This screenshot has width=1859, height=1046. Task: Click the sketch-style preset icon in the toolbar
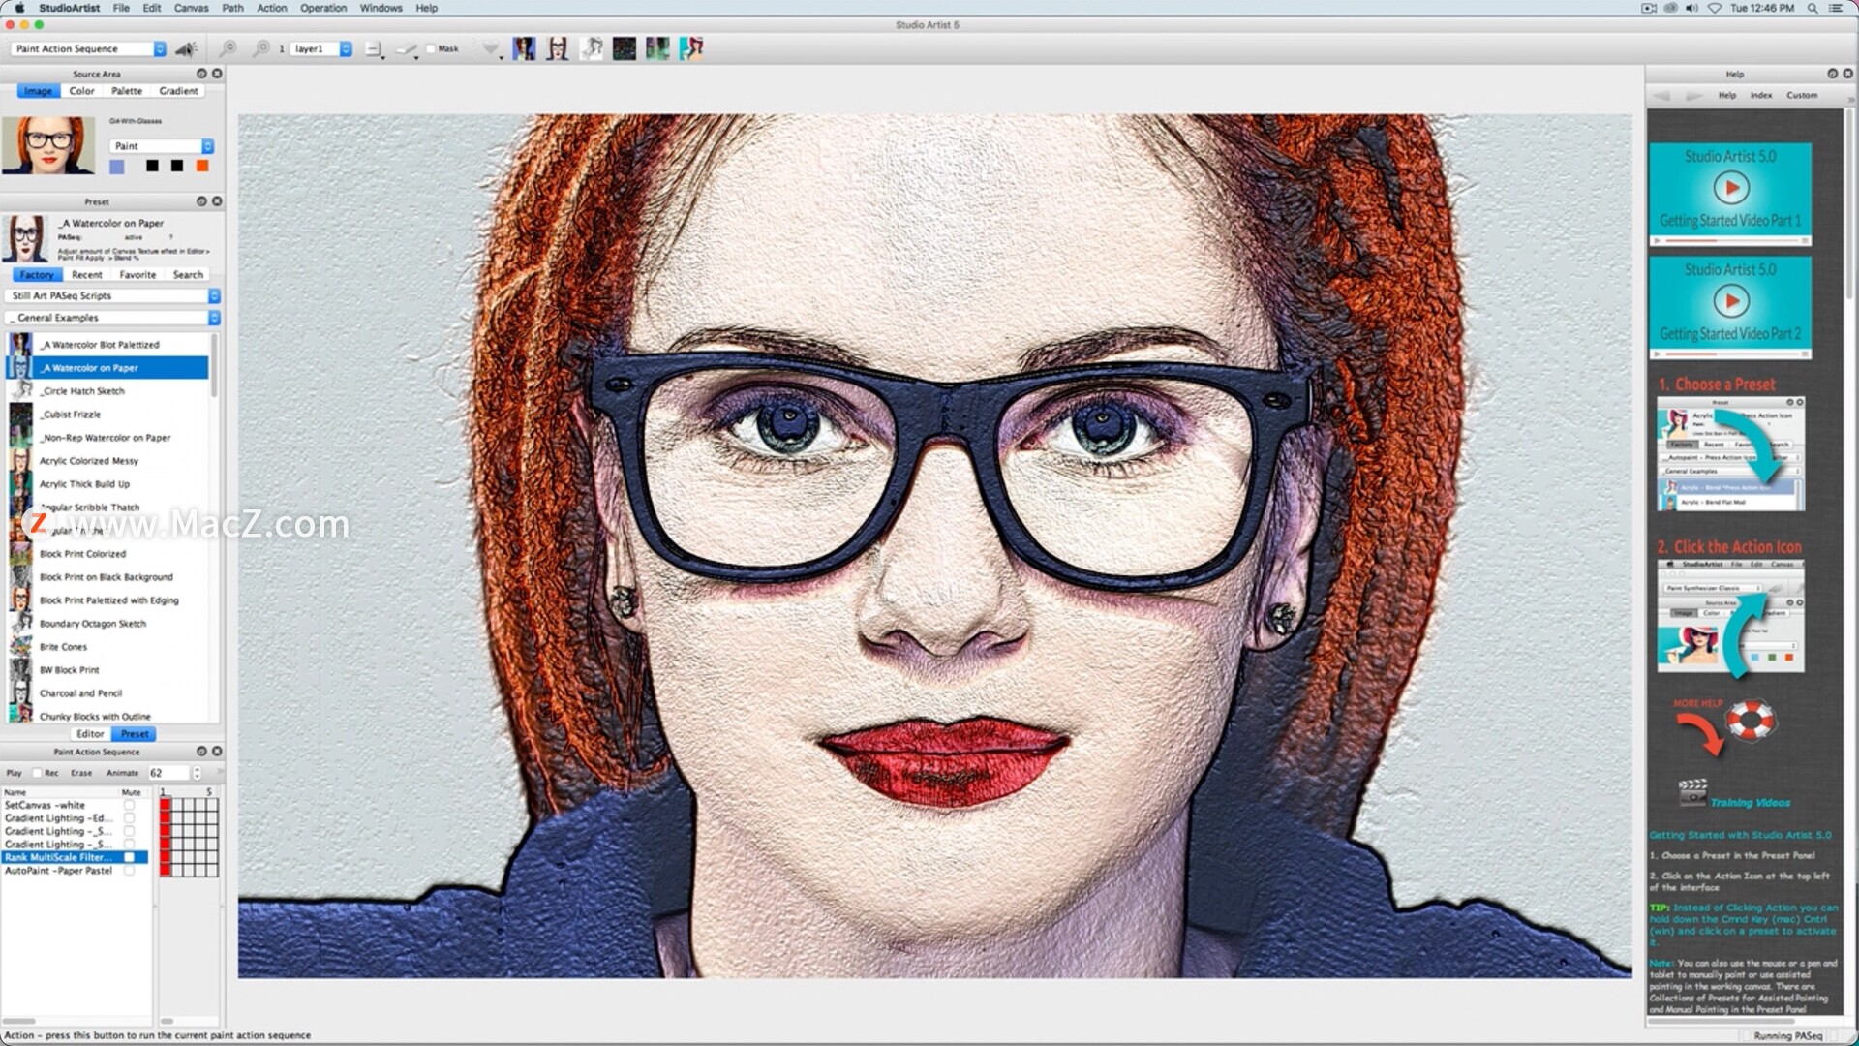point(590,48)
